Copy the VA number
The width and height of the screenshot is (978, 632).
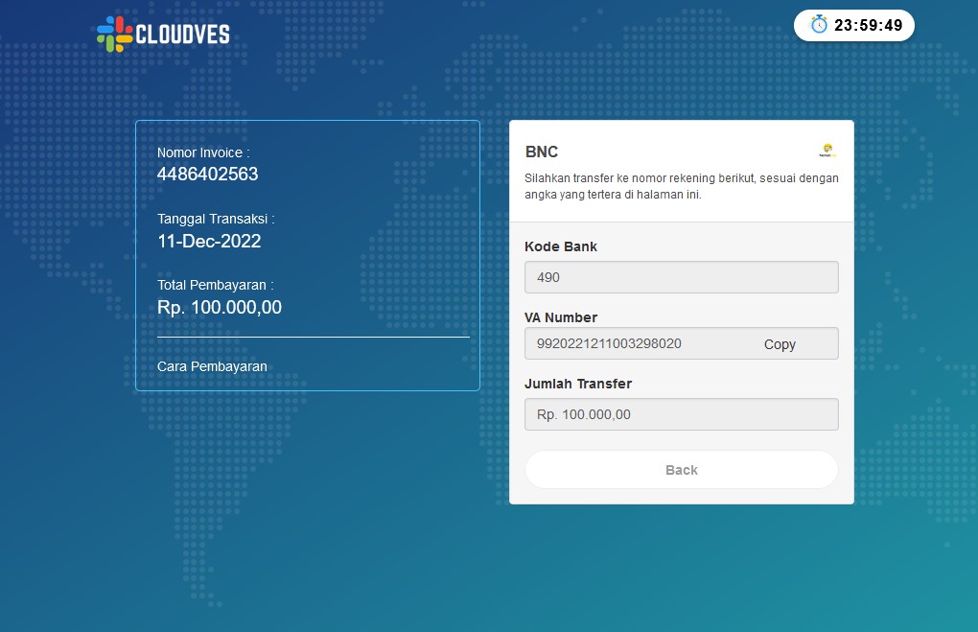[780, 344]
